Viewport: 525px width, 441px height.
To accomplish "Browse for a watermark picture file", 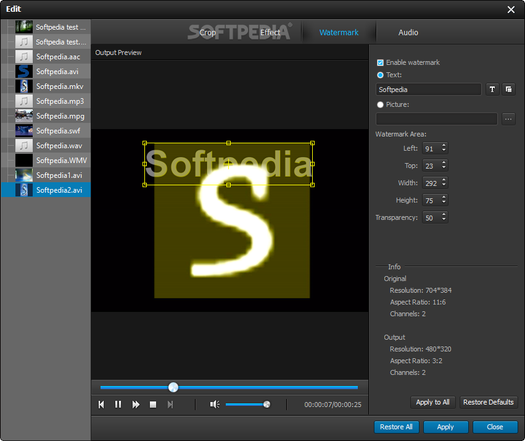I will (508, 119).
